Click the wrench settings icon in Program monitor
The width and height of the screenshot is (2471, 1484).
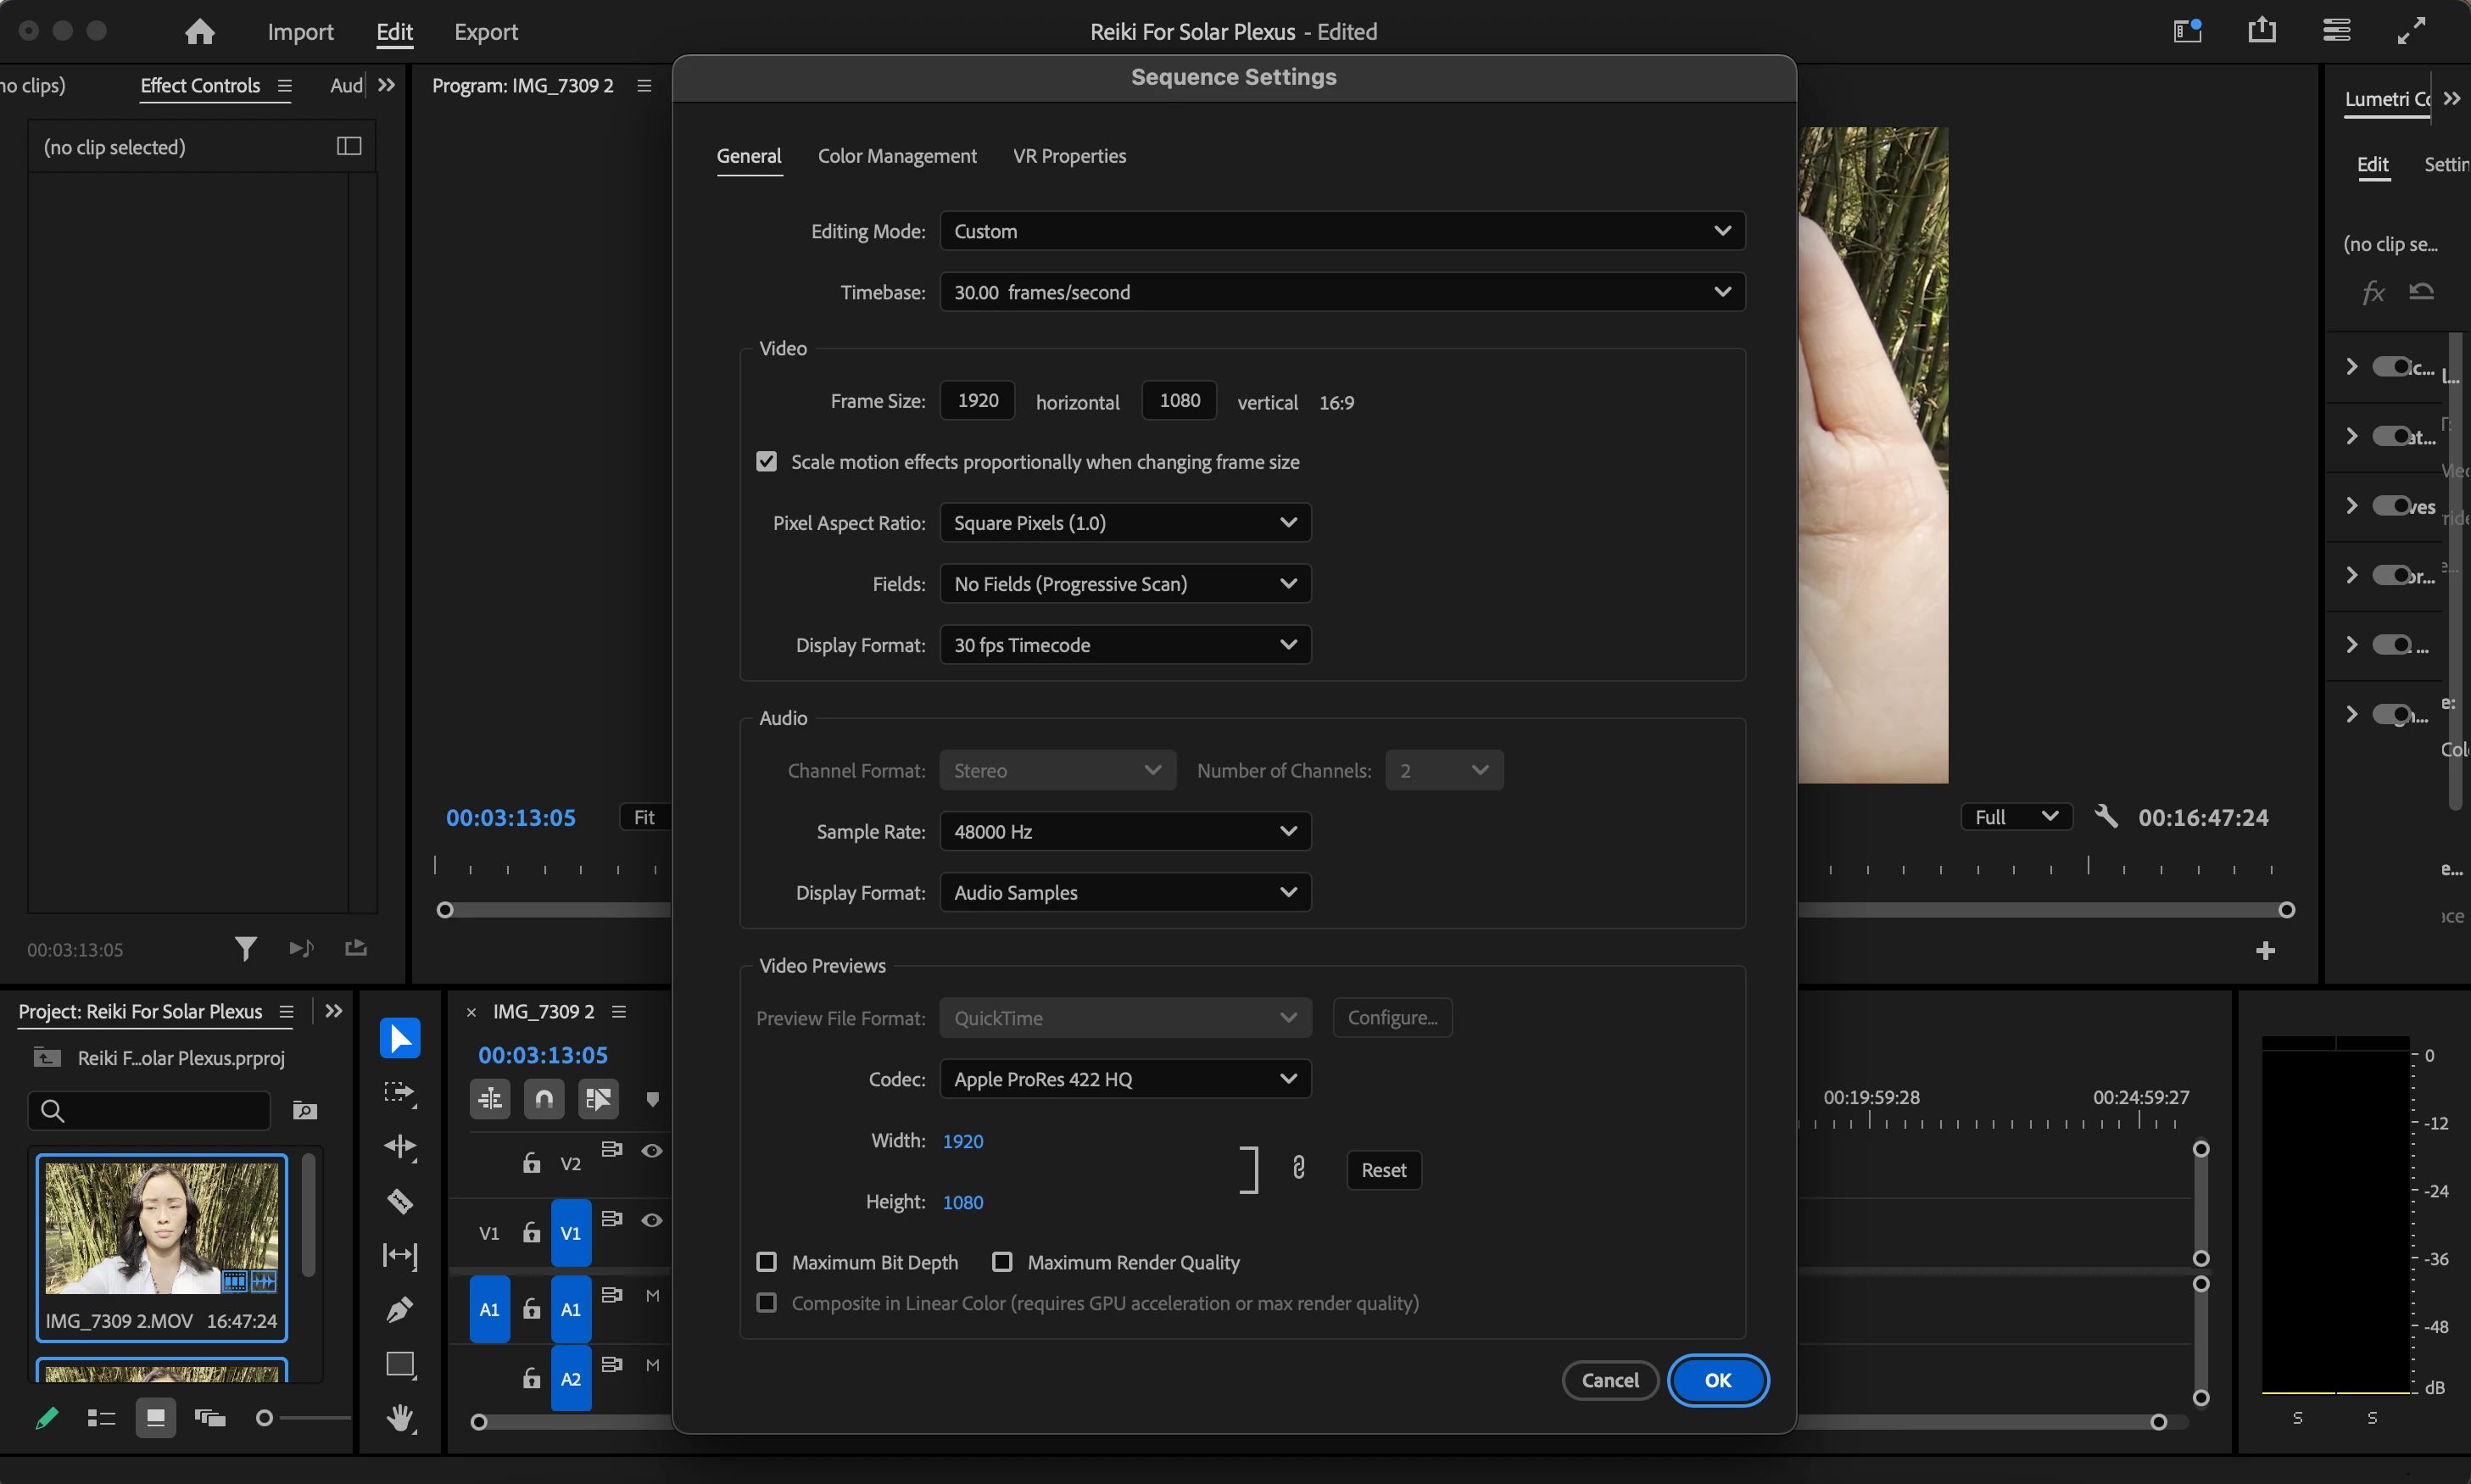coord(2106,816)
